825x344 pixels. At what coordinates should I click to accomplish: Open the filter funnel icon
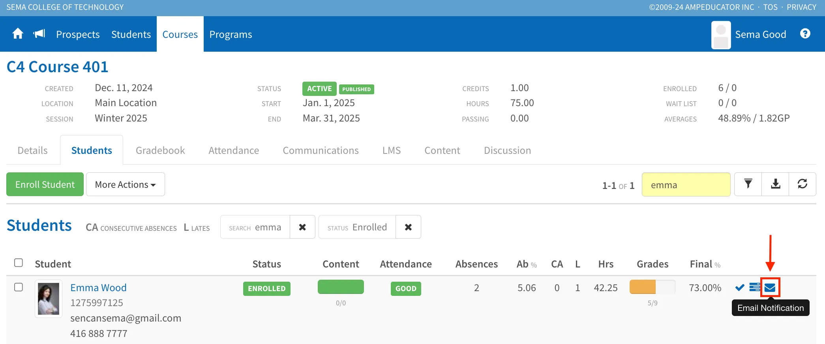748,184
